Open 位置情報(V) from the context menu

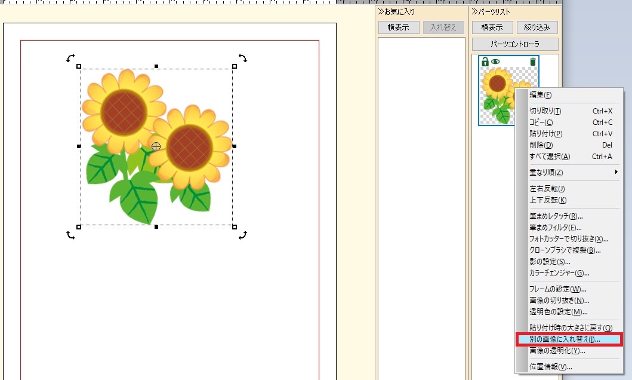[x=569, y=367]
